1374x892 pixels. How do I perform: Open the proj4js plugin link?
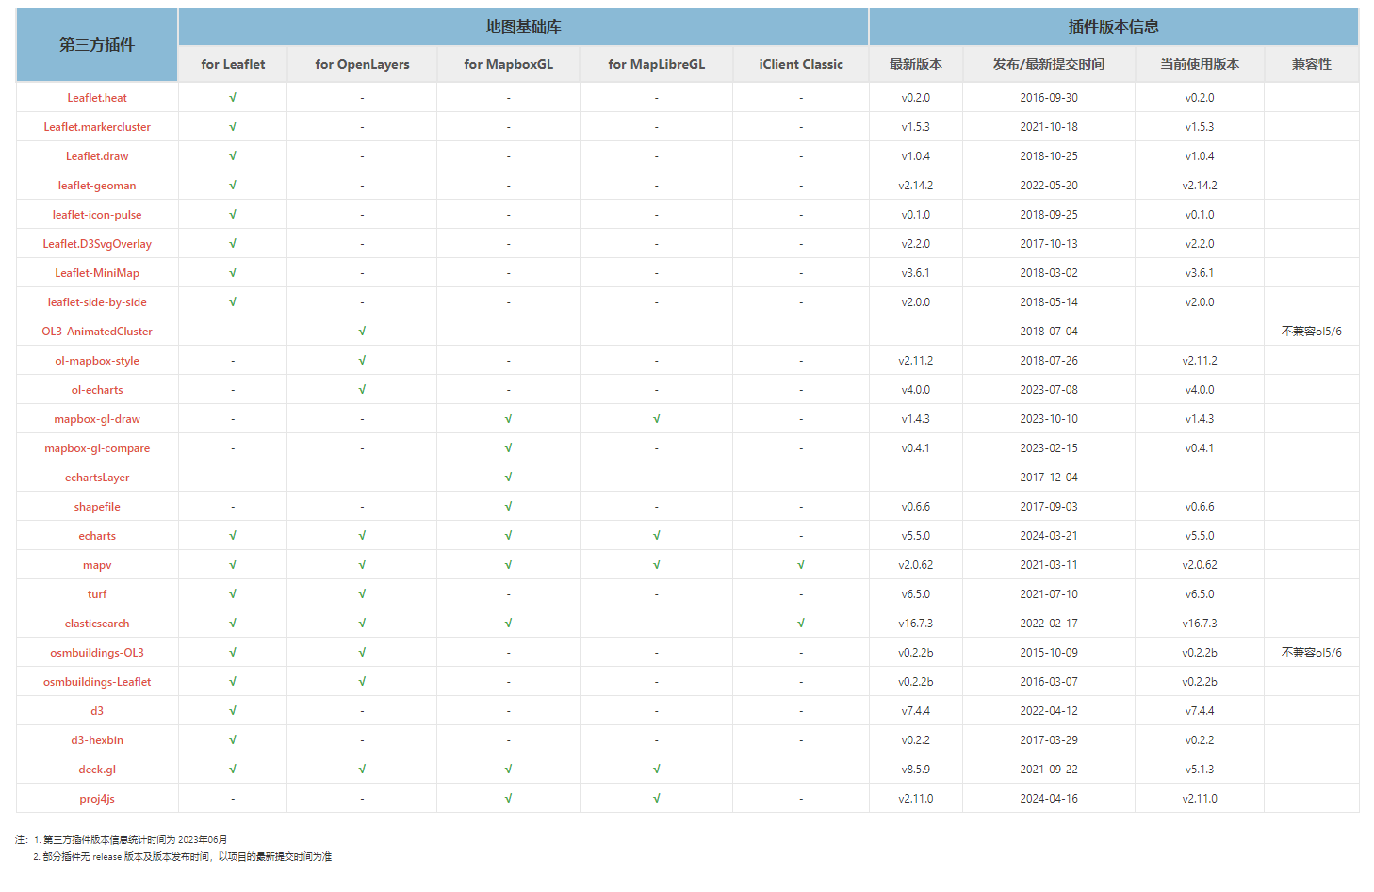[x=97, y=799]
